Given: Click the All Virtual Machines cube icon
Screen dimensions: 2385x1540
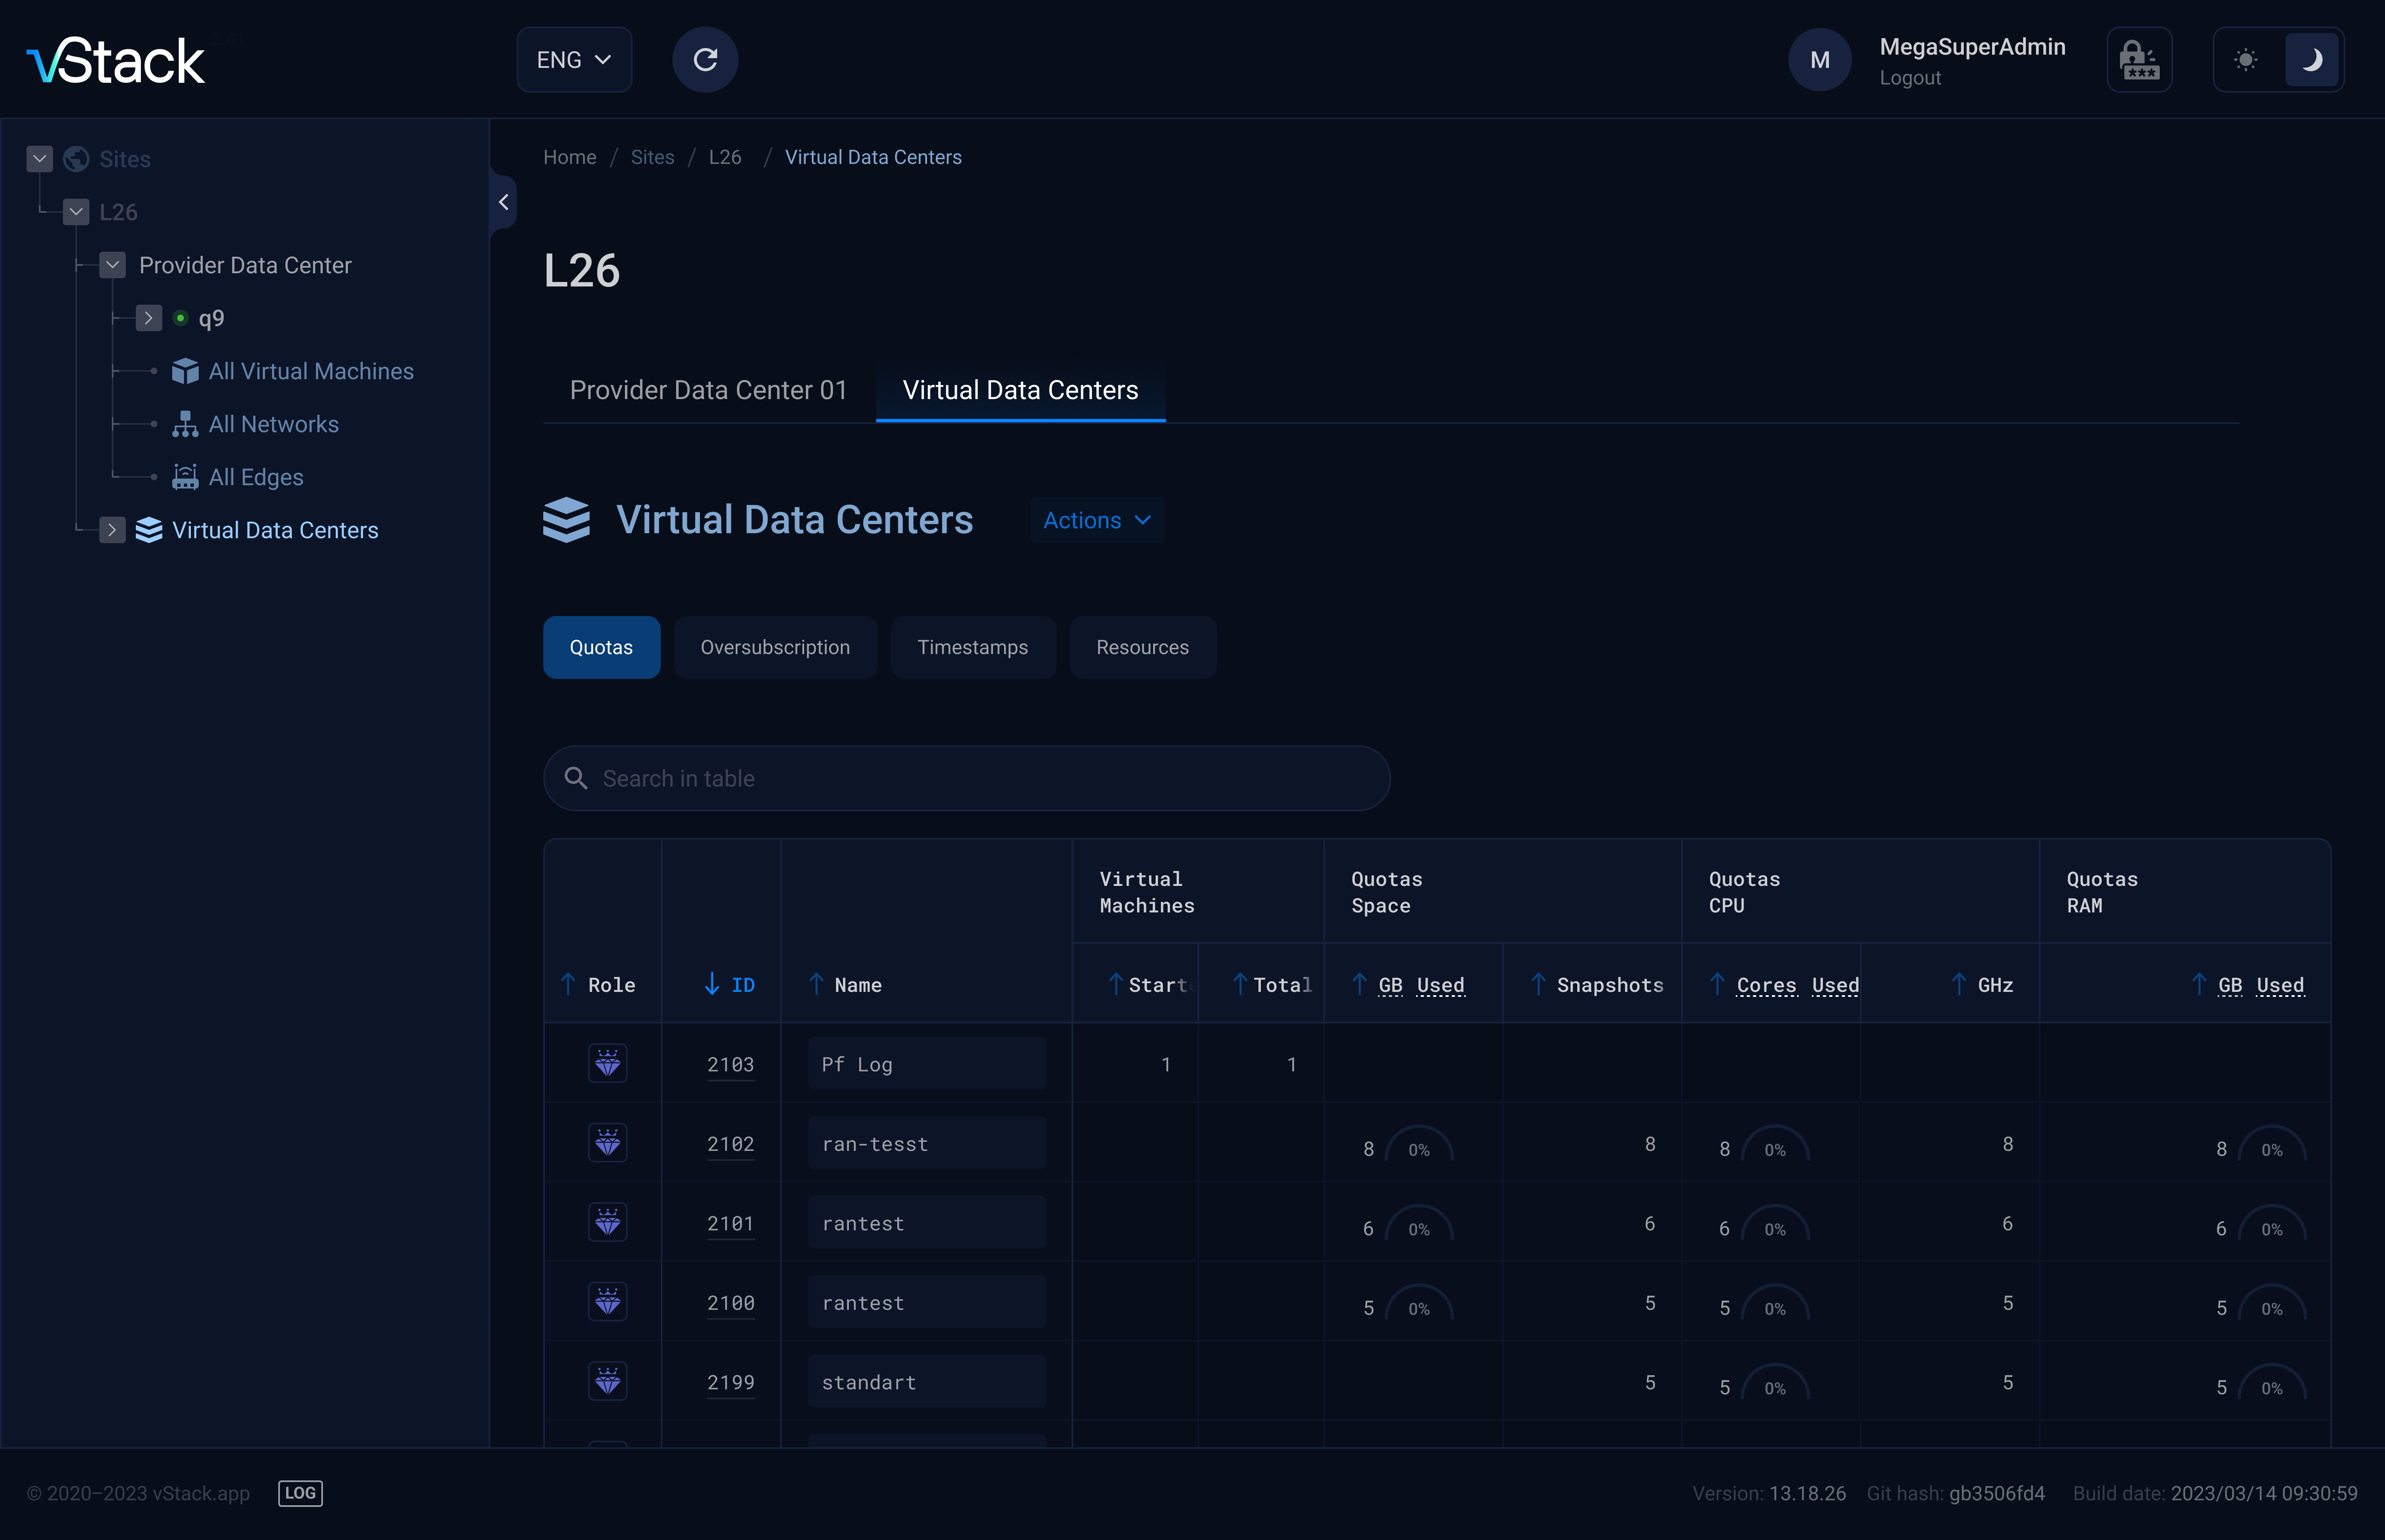Looking at the screenshot, I should point(185,371).
